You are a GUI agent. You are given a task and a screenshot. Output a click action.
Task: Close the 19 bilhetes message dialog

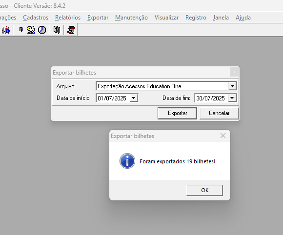(x=223, y=136)
